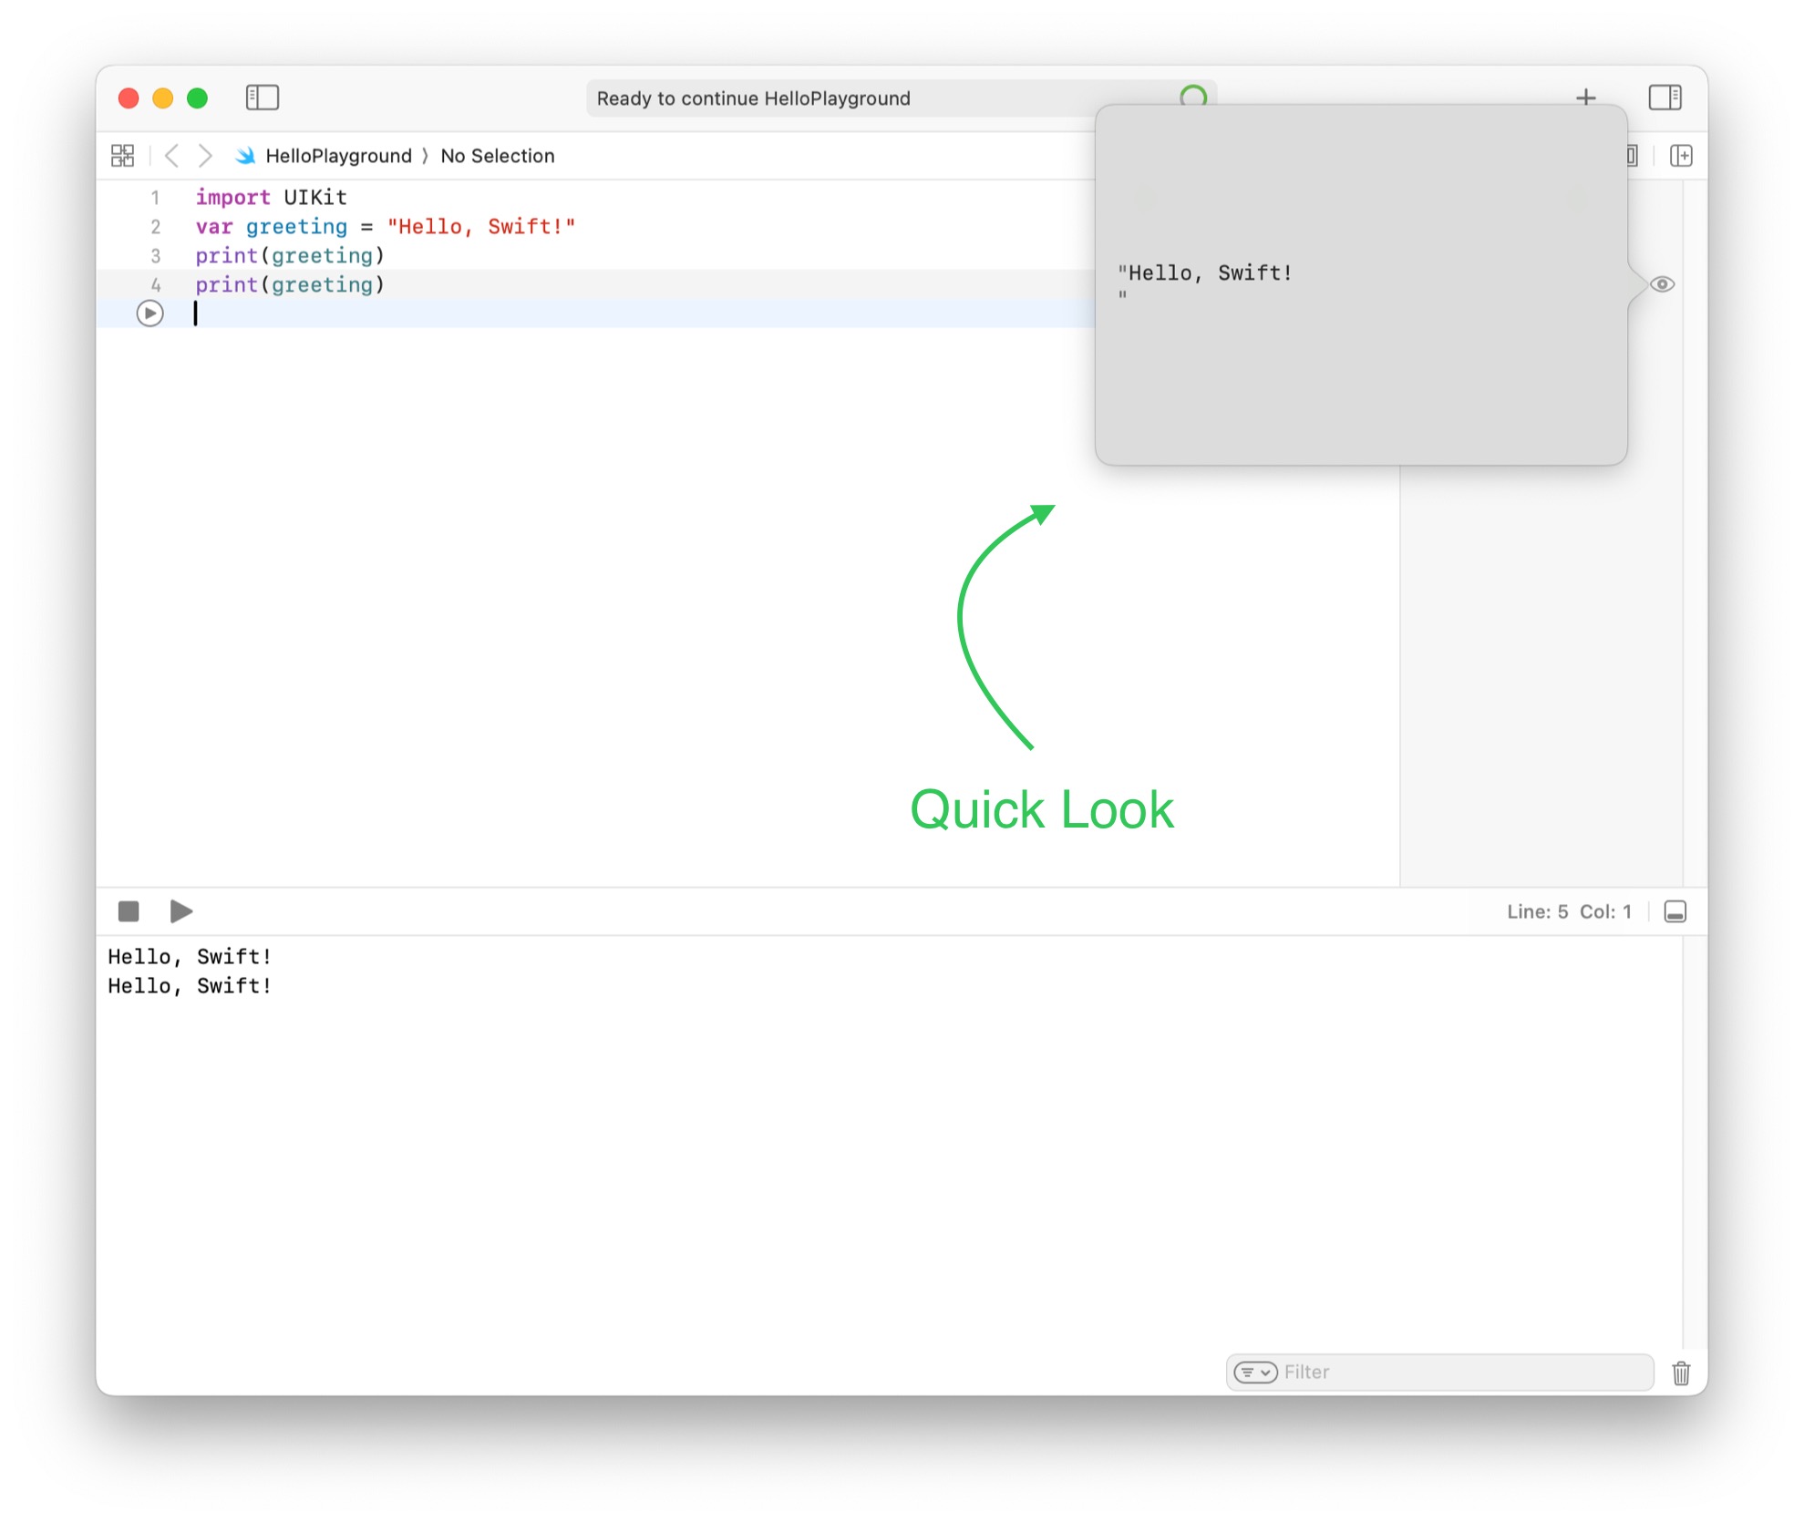
Task: Toggle the right inspector panel
Action: pyautogui.click(x=1665, y=98)
